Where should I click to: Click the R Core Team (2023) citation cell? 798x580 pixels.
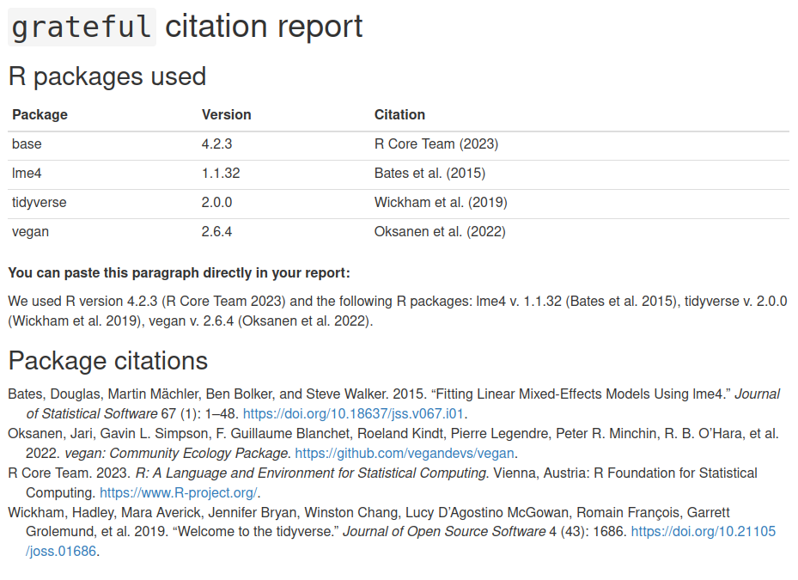click(436, 144)
